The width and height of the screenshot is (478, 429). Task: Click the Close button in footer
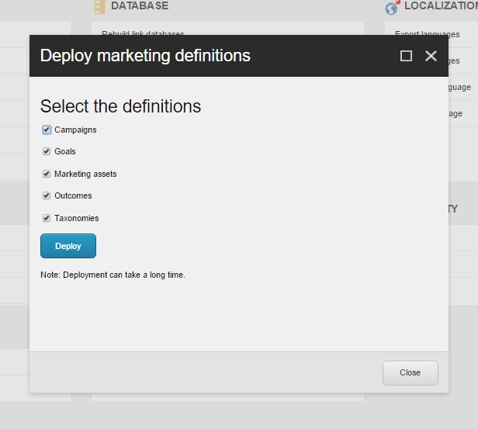(x=410, y=372)
